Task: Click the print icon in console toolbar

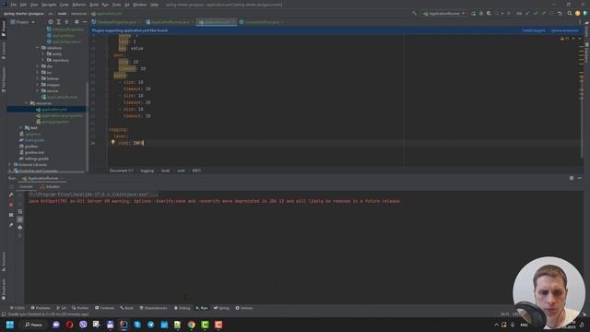Action: (x=20, y=228)
